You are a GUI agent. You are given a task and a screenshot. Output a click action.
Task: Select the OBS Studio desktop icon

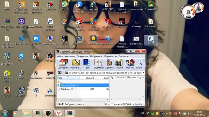click(x=50, y=58)
